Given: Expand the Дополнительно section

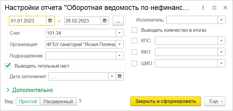Looking at the screenshot, I should click(30, 90).
